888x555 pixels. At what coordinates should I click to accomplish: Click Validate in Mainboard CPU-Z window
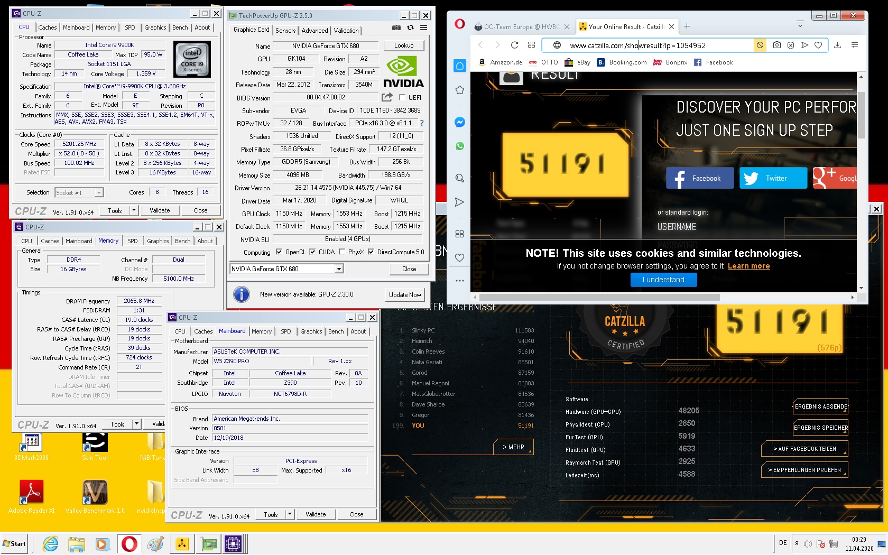point(316,514)
